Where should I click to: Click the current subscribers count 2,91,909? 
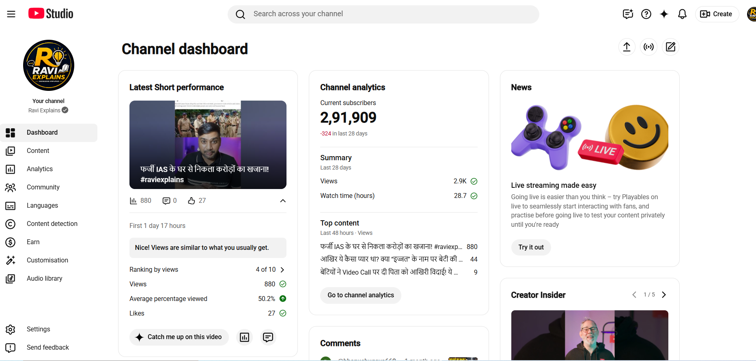click(348, 118)
